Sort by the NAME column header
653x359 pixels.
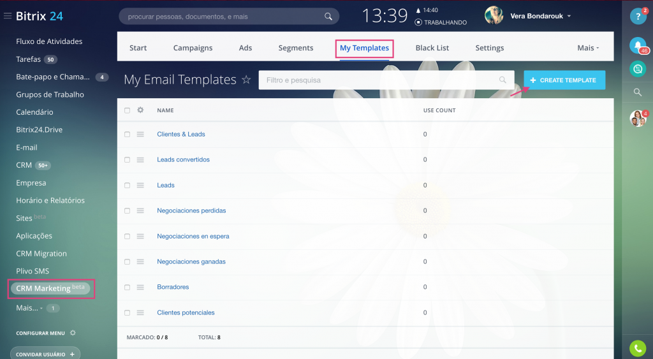(x=165, y=110)
